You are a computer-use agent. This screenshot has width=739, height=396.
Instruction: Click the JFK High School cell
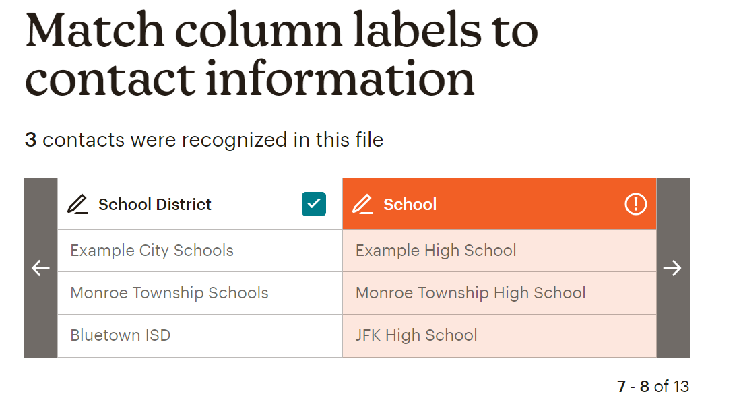416,335
